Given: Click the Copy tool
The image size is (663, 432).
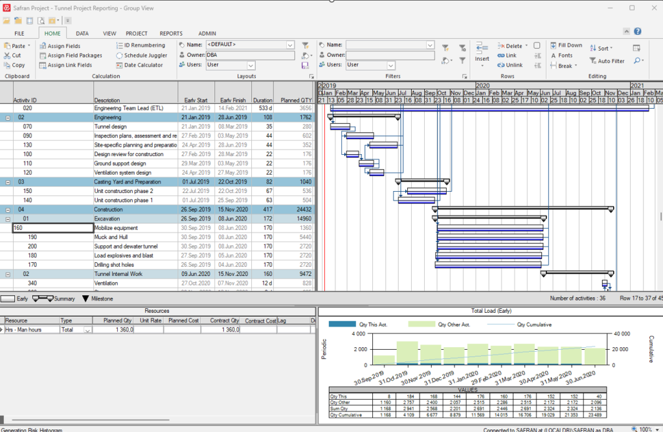Looking at the screenshot, I should coord(14,65).
